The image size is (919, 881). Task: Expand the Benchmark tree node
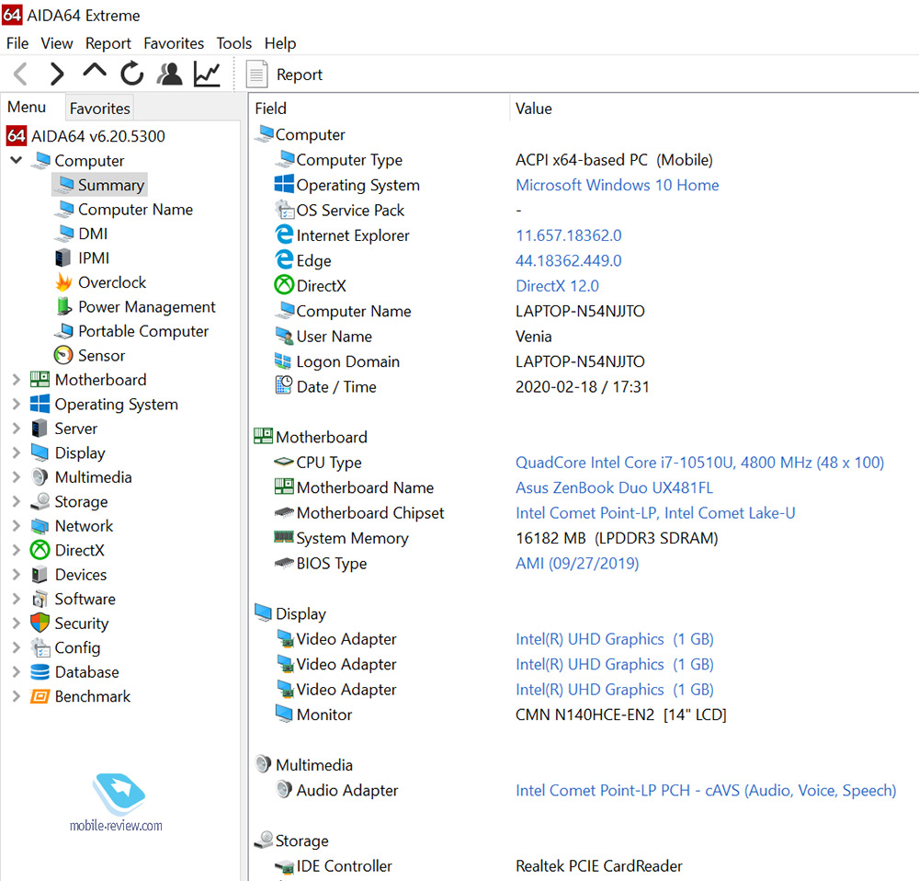tap(16, 696)
